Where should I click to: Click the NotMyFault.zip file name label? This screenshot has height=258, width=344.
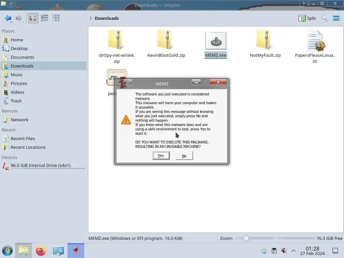[265, 55]
